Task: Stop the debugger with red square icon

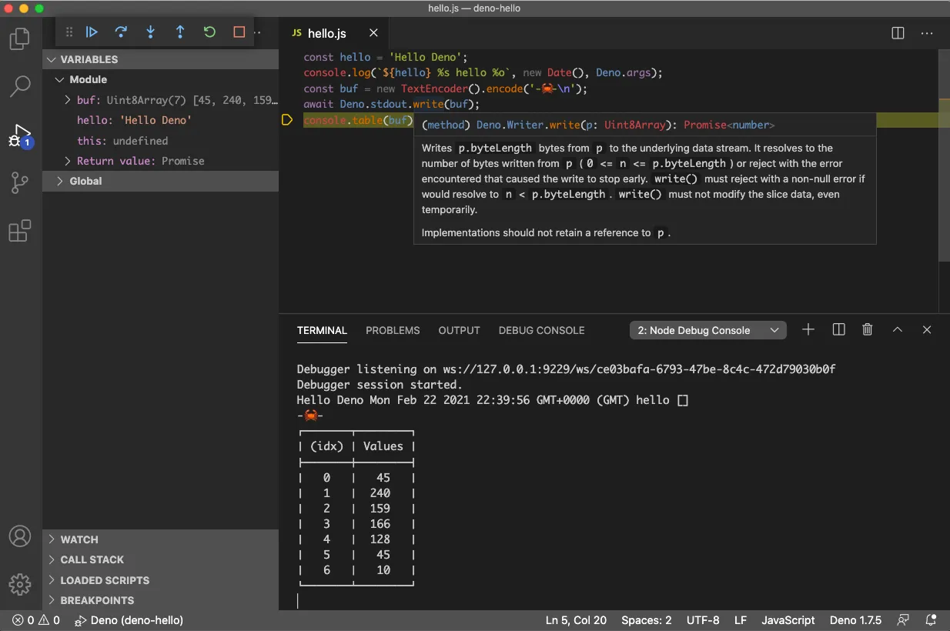Action: (x=239, y=32)
